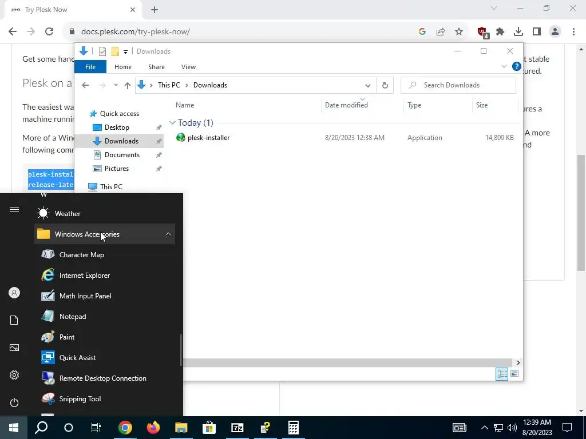Open Settings gear in Start menu

click(14, 375)
